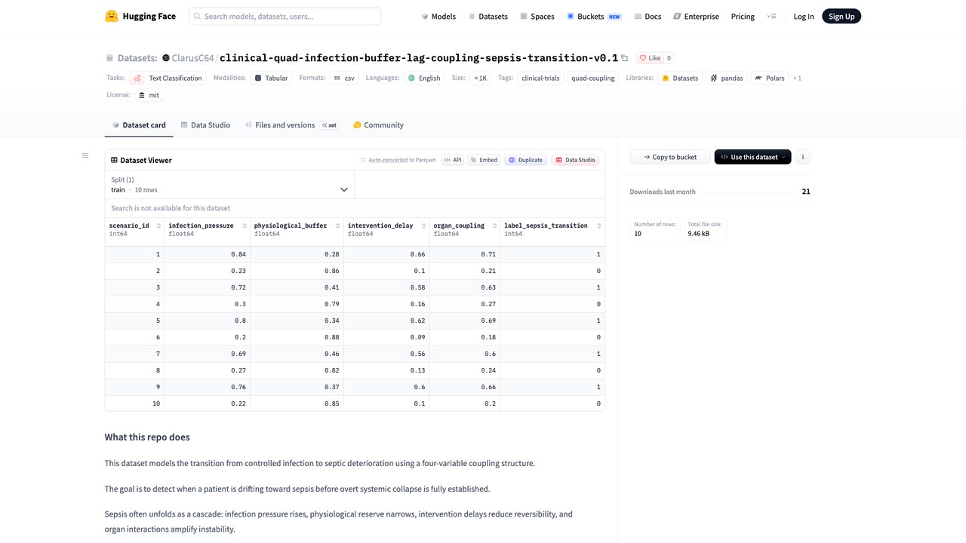Open the Use this dataset dropdown
966x543 pixels.
pos(752,157)
